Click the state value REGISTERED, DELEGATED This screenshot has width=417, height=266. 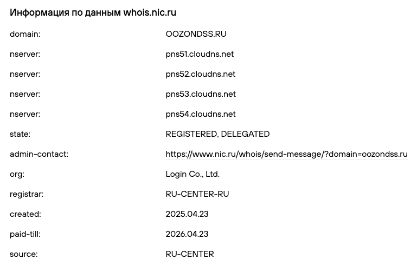pyautogui.click(x=217, y=134)
